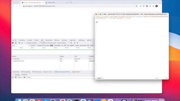
Task: Filter requests by Medios
Action: point(72,45)
